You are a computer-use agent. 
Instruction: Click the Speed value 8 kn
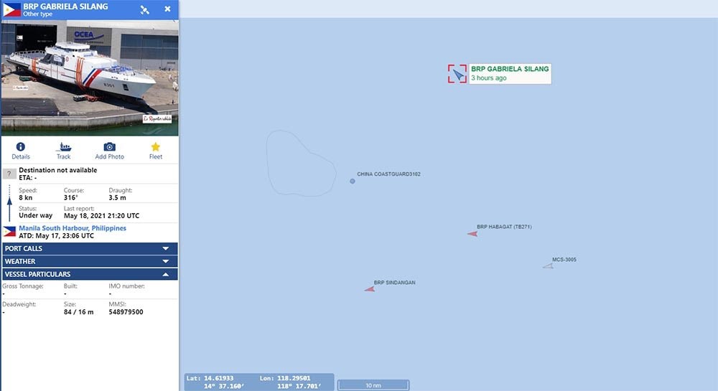[x=26, y=197]
